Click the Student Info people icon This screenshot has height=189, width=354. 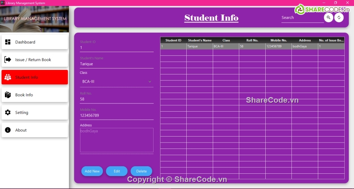8,77
